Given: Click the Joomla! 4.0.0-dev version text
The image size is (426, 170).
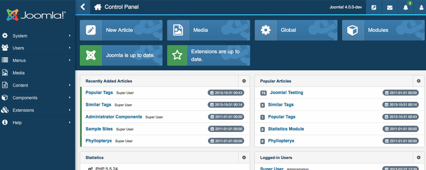Looking at the screenshot, I should point(346,7).
